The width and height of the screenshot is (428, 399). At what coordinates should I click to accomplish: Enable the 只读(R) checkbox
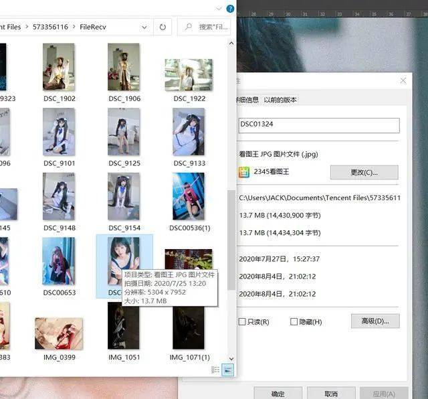point(242,321)
